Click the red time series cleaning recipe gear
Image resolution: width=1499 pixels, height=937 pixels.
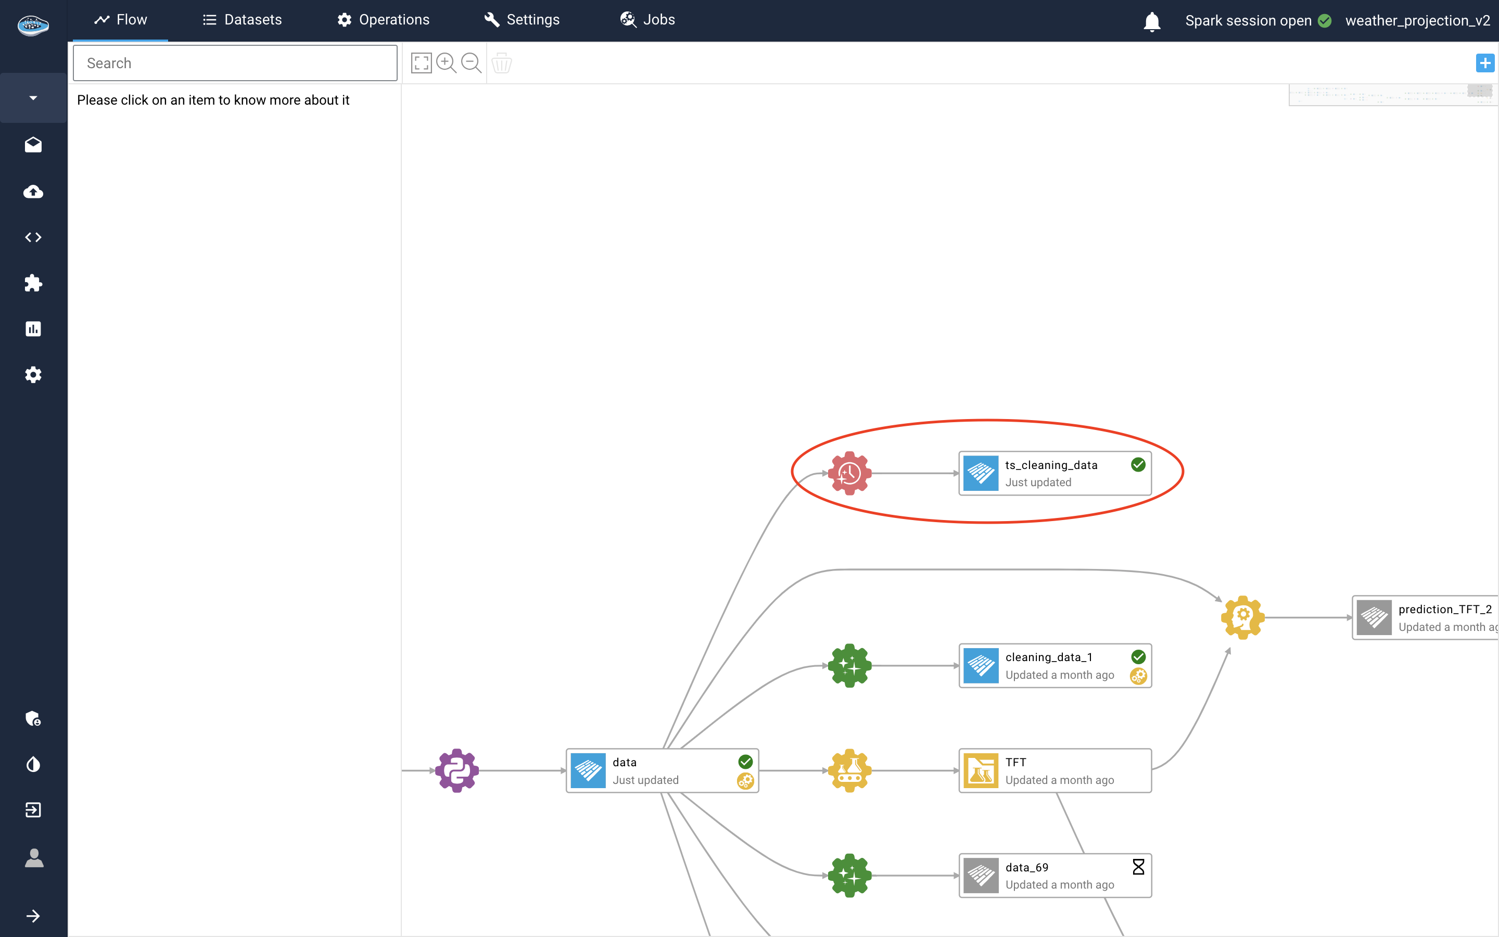850,474
